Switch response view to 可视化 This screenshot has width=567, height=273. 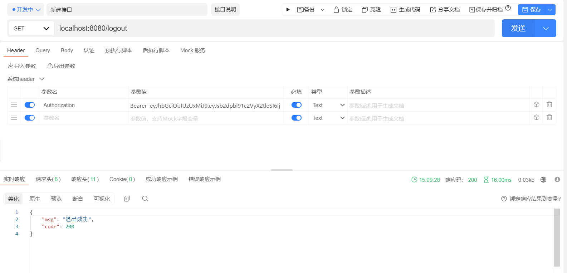click(102, 199)
